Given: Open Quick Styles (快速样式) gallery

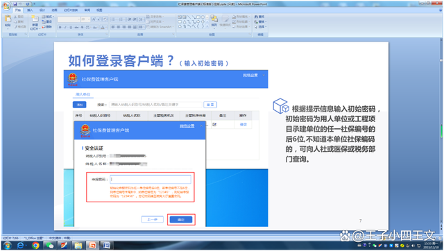Looking at the screenshot, I should click(x=225, y=21).
